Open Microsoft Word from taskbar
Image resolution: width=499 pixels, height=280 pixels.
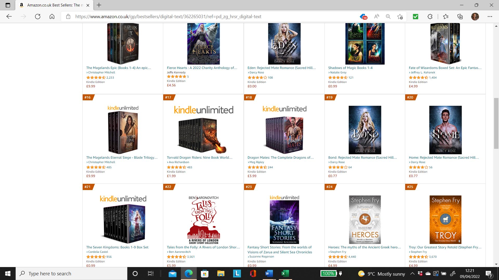pos(269,274)
